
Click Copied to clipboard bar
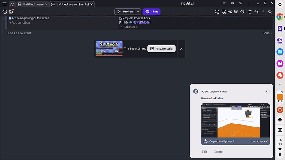click(235, 141)
